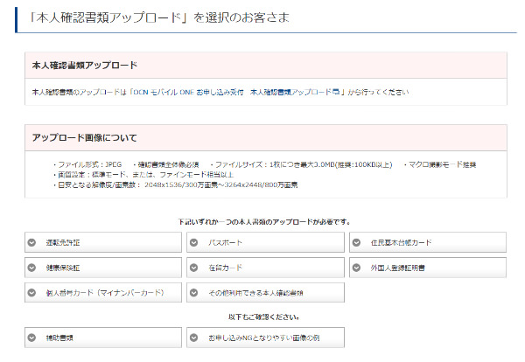Click the 以下もご確認ください notice
Viewport: 525px width, 362px height.
pyautogui.click(x=264, y=317)
